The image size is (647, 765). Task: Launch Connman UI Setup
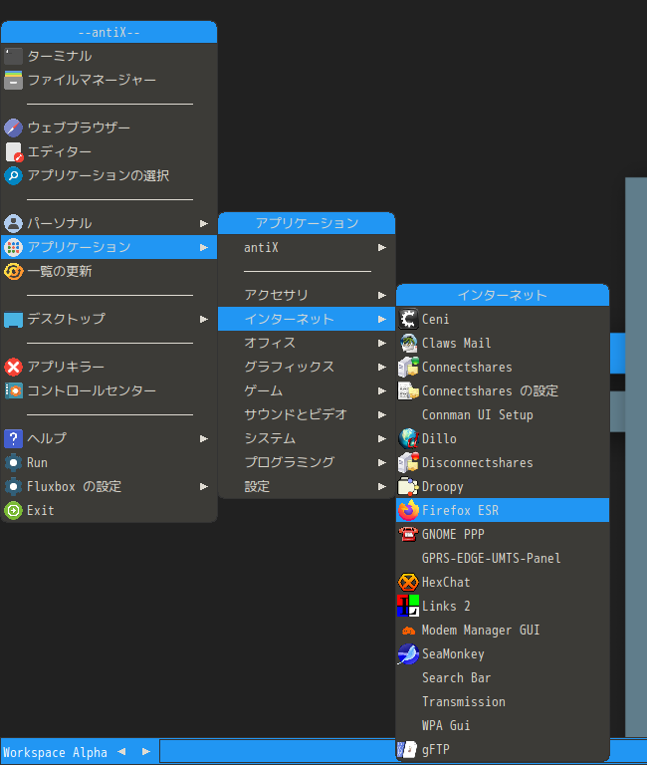pyautogui.click(x=503, y=414)
